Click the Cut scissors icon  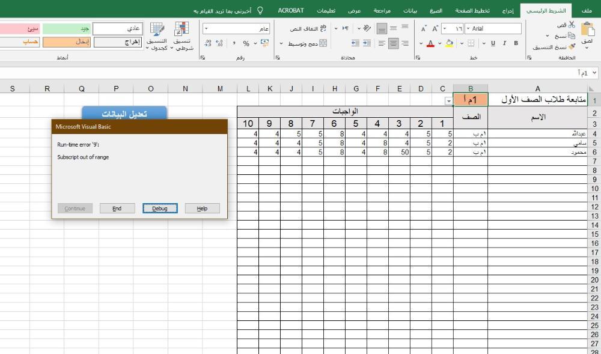[x=571, y=25]
